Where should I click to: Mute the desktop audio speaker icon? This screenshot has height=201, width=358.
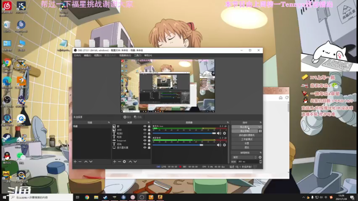point(219,145)
